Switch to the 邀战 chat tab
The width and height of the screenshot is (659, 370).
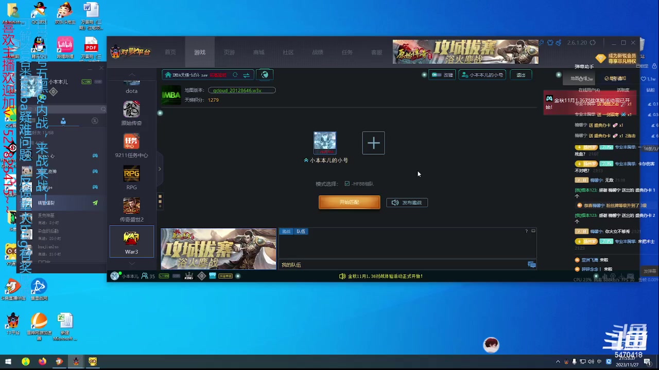286,231
